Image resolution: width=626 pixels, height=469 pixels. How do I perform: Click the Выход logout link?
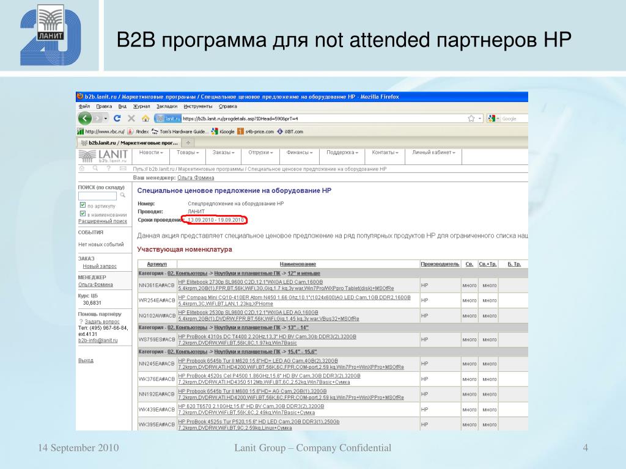(86, 360)
